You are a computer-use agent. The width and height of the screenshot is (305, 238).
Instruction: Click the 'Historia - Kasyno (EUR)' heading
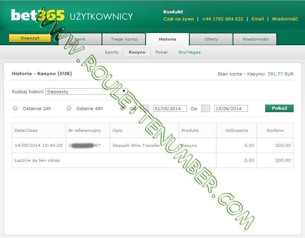click(x=42, y=74)
